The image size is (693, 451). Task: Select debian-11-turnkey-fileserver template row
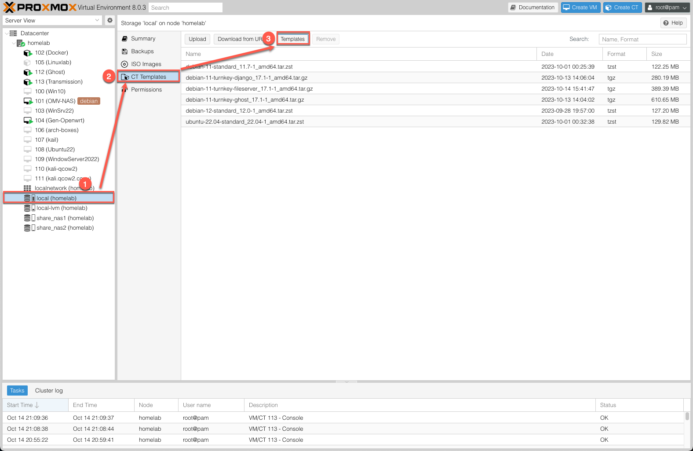[x=435, y=89]
